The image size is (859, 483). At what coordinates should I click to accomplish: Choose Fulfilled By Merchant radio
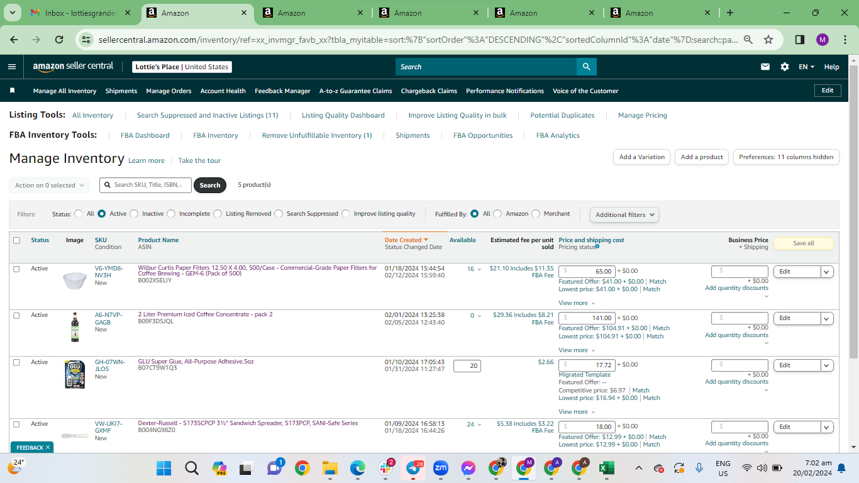pos(536,214)
